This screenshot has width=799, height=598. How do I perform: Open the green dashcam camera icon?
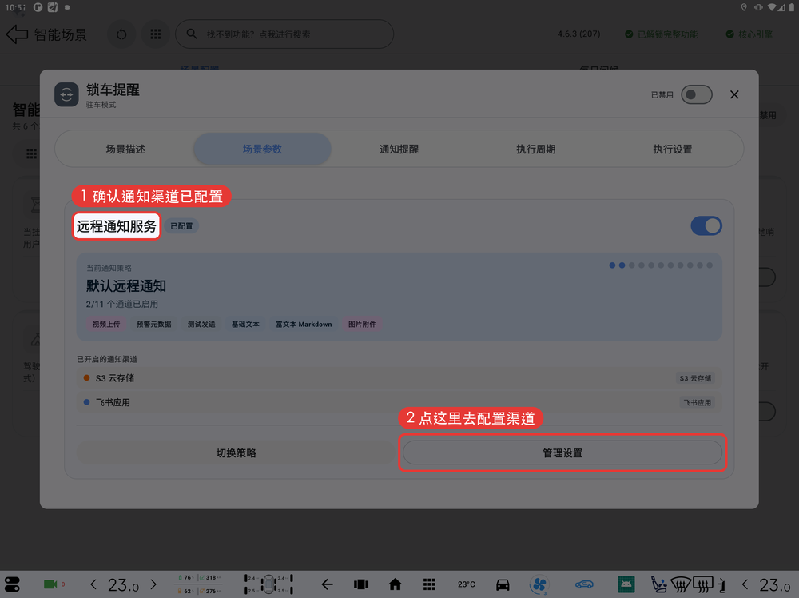click(50, 584)
